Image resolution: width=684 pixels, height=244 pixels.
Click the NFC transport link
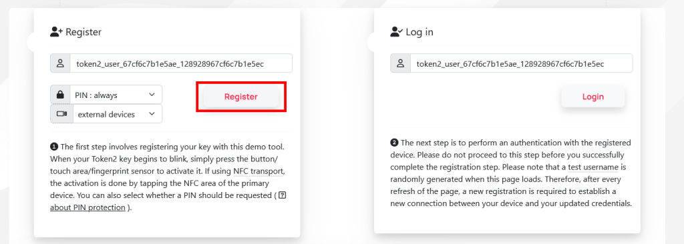[259, 171]
